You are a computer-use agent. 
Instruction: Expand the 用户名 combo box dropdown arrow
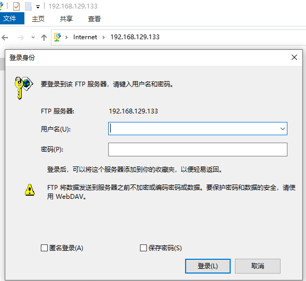[x=282, y=129]
